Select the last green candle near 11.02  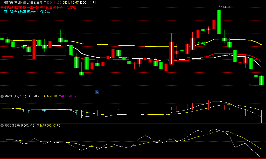[261, 81]
